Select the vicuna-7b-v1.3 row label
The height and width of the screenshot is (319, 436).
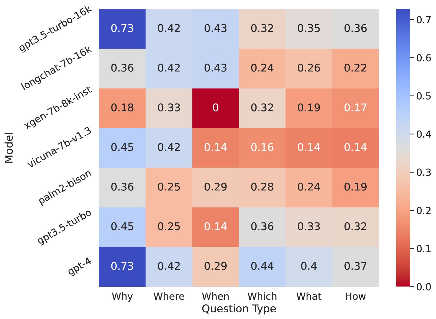[60, 147]
